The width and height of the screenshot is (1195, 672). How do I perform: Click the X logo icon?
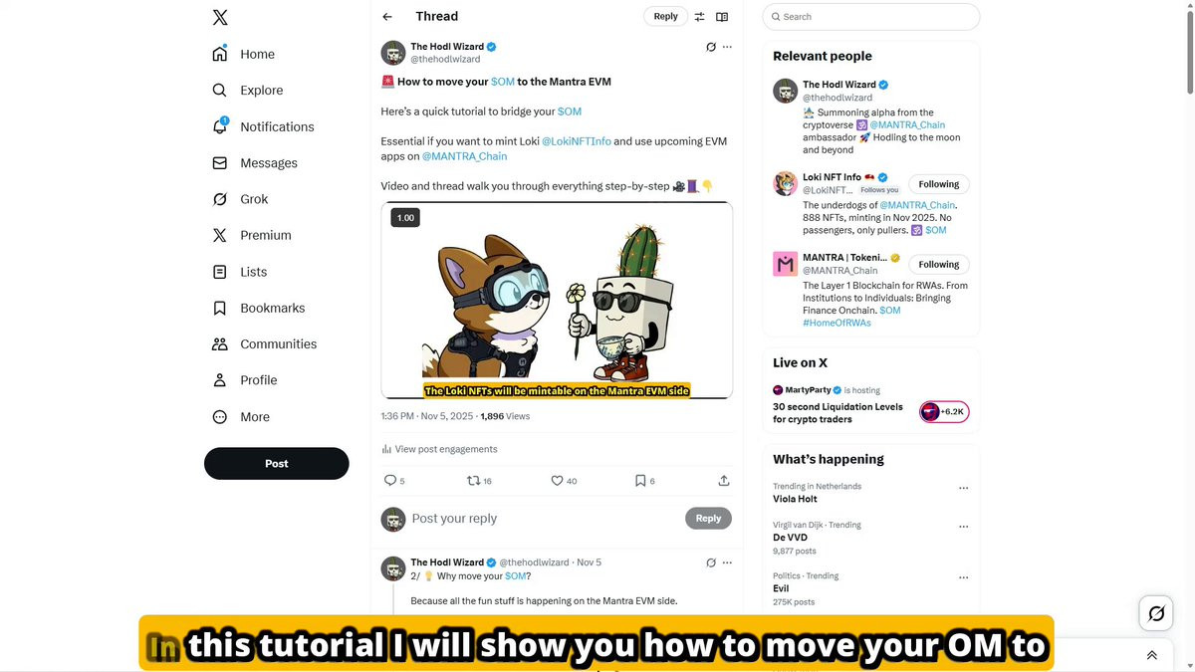click(x=220, y=17)
